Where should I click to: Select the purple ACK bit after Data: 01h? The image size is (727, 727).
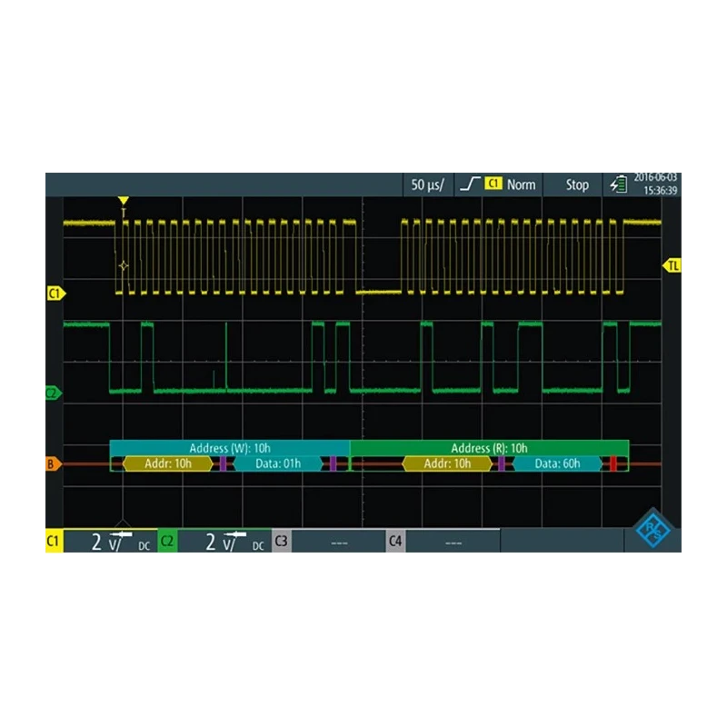coord(333,463)
